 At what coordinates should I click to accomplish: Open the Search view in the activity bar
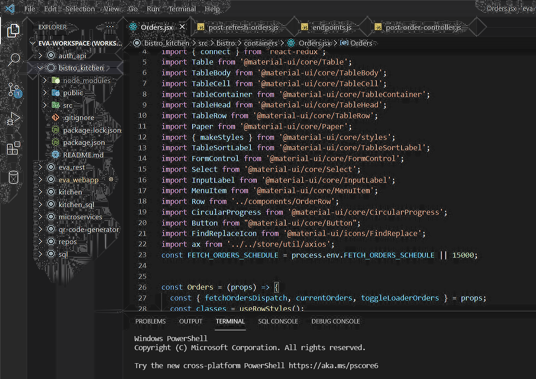[13, 59]
